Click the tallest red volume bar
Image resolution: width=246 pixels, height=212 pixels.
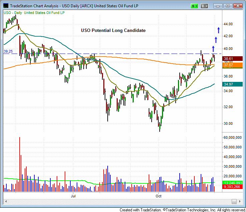[x=20, y=164]
